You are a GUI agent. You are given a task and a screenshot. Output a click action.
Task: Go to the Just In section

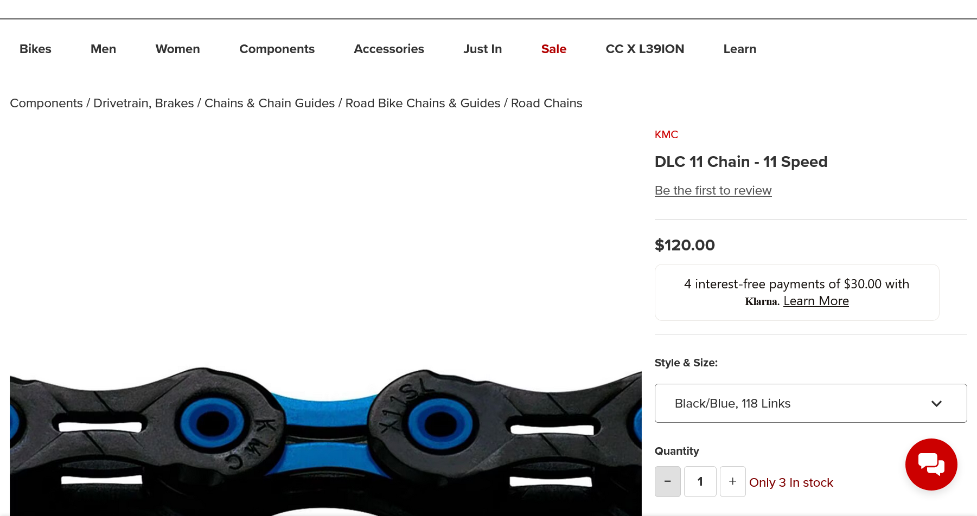pos(482,49)
